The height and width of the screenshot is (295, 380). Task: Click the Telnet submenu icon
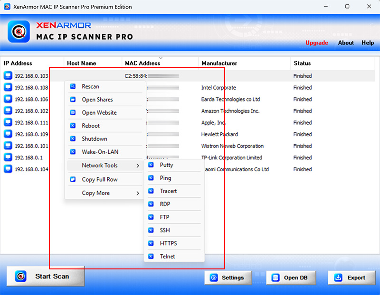(x=151, y=256)
